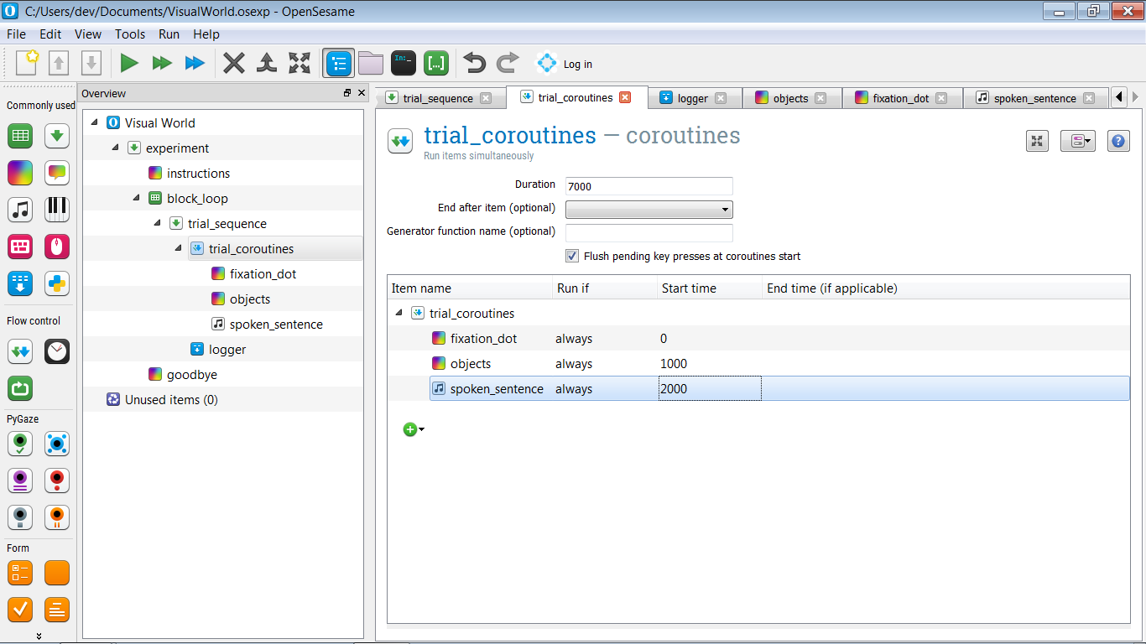Screen dimensions: 1146x644
Task: Select the feedback speech bubble item
Action: pos(57,172)
